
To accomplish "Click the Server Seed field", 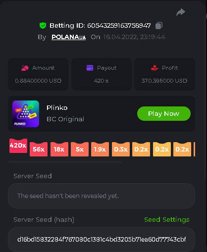I will click(x=102, y=196).
